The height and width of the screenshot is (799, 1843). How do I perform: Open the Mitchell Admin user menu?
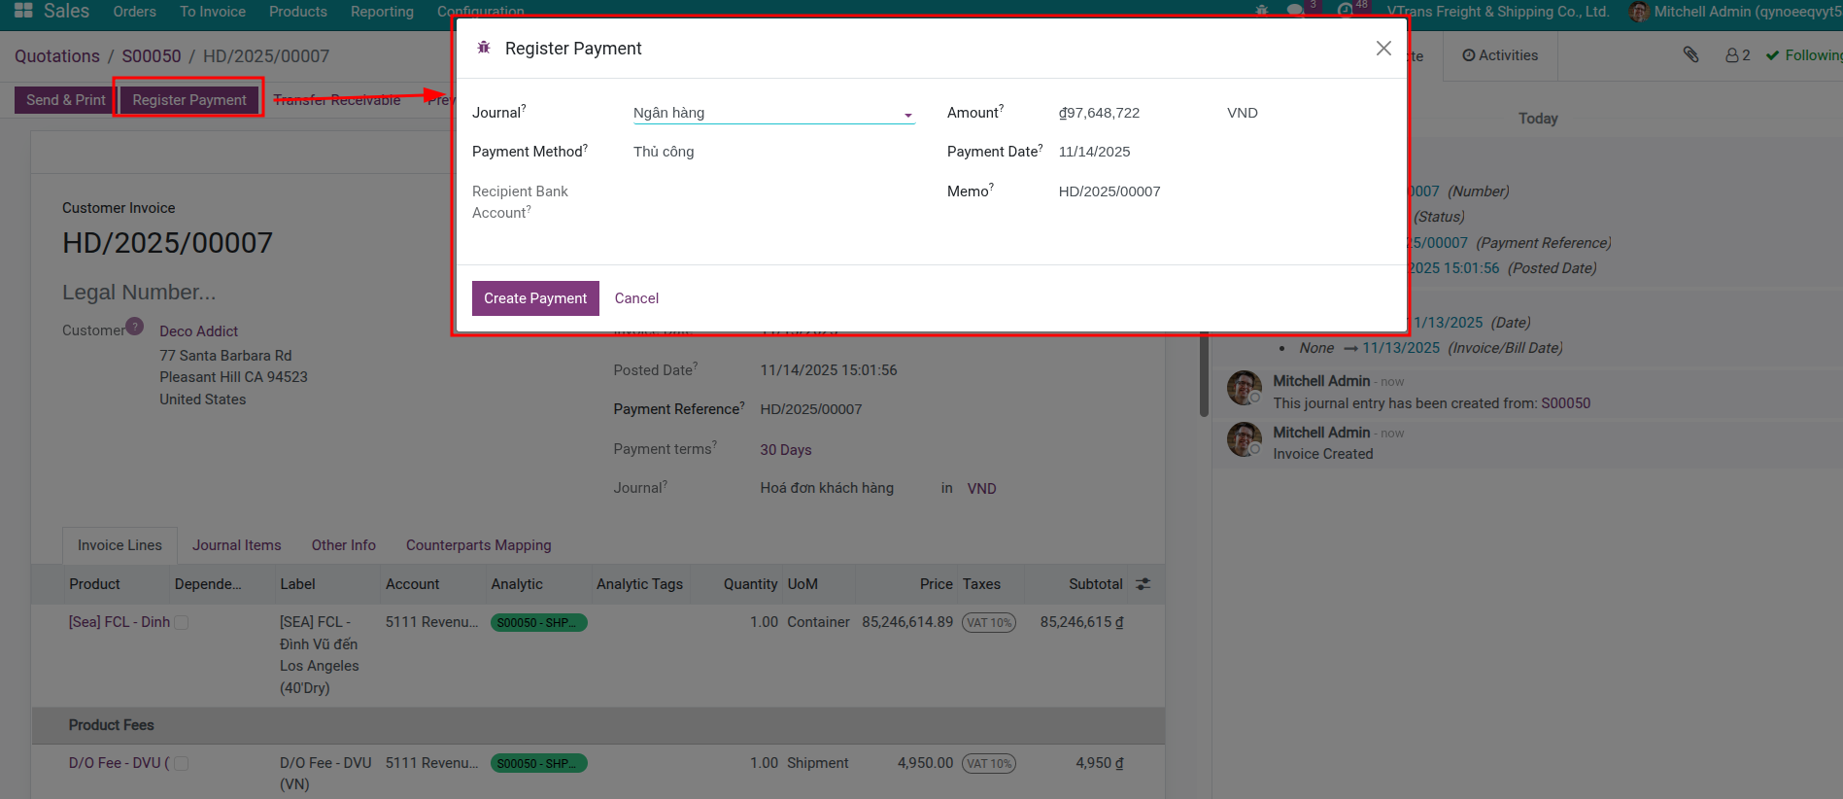click(x=1734, y=12)
